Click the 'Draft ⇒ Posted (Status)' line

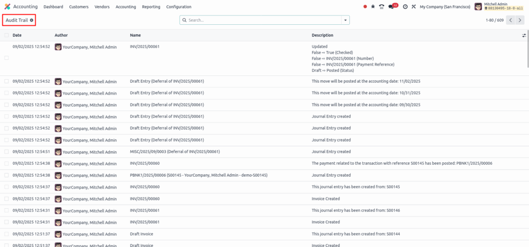coord(333,70)
